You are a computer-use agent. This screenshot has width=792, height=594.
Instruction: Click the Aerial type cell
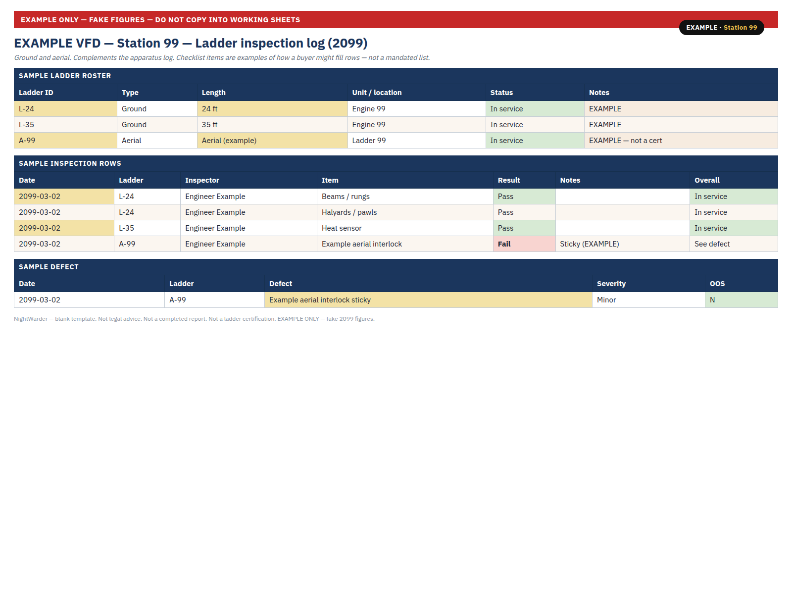157,141
